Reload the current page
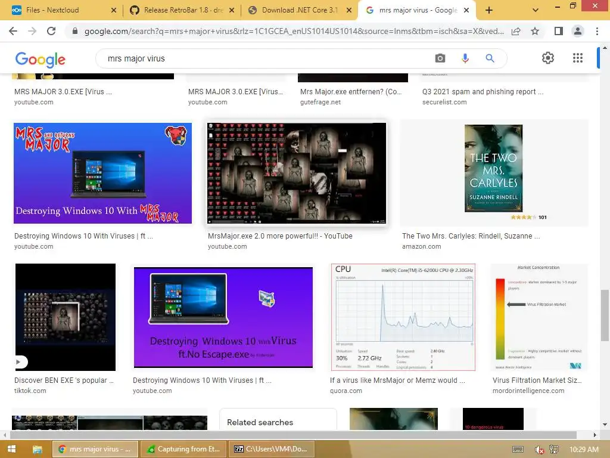 [x=51, y=31]
